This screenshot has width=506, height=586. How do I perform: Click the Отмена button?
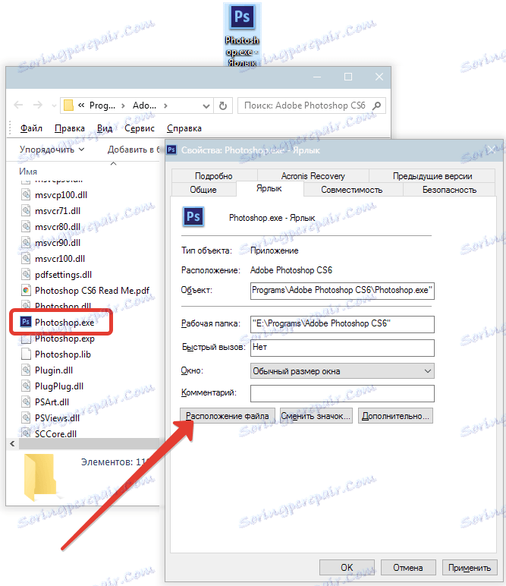pos(408,568)
